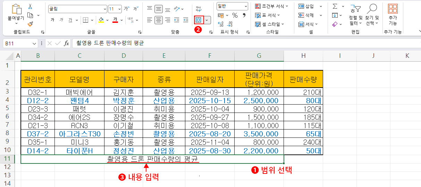The image size is (421, 187).
Task: Open 표 서식 table format menu
Action: click(x=268, y=15)
